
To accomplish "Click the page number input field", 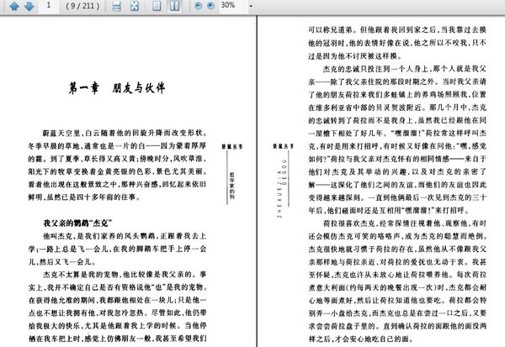I will coord(49,6).
